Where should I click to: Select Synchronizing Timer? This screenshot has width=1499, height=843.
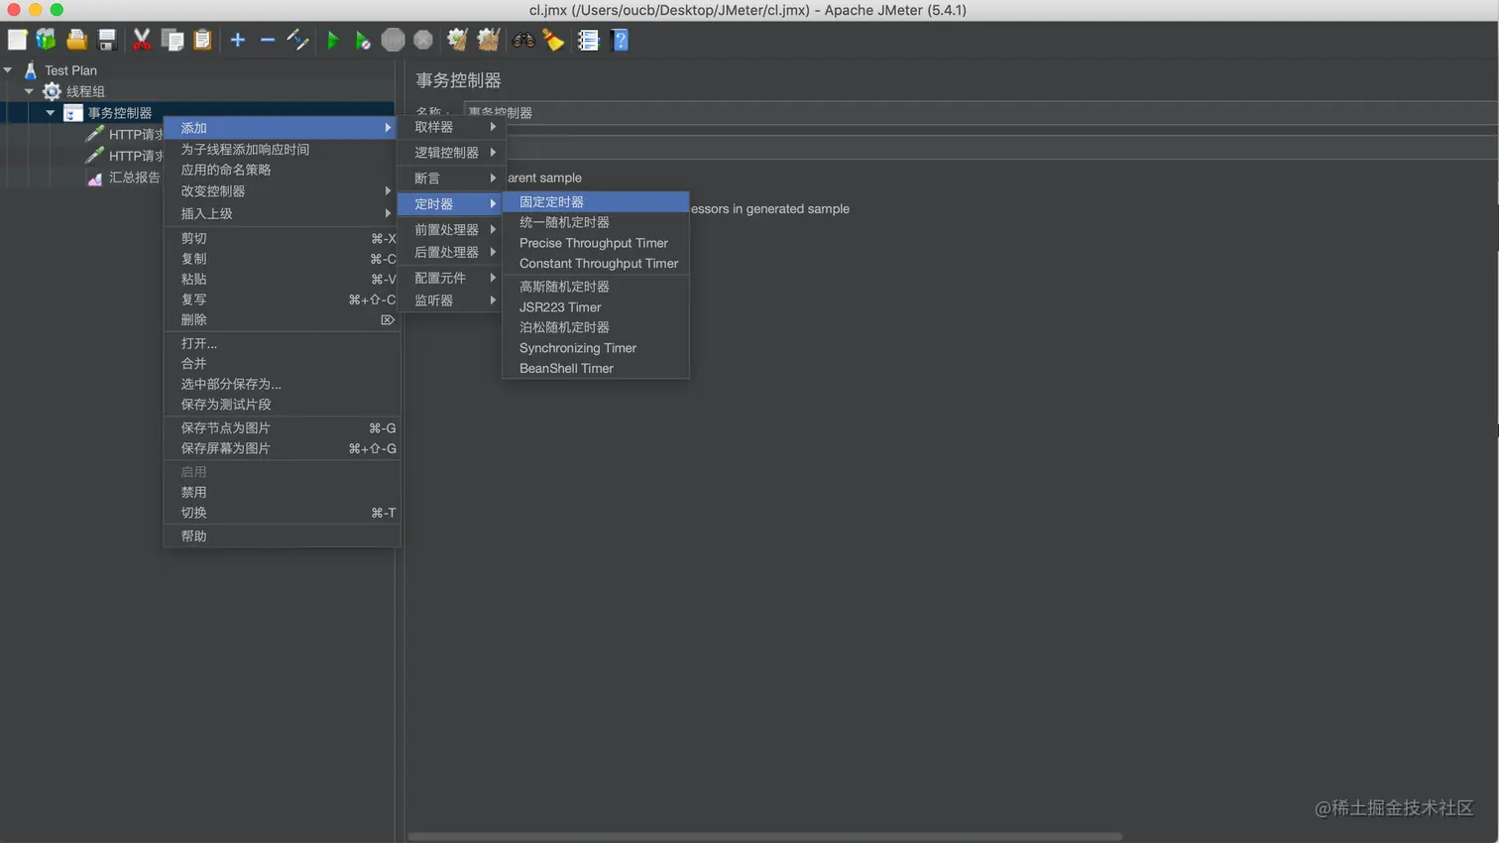pos(596,348)
